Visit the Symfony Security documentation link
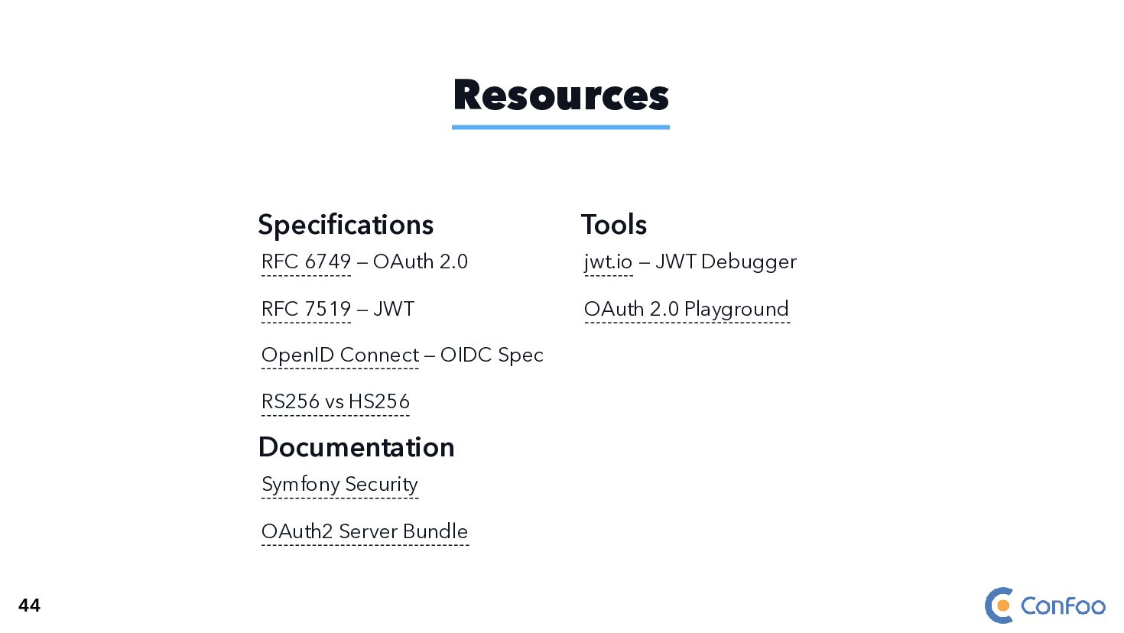 pyautogui.click(x=339, y=485)
